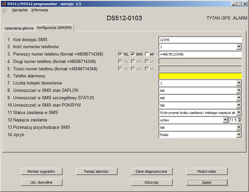Toggle SMS checkbox for third phone number
Screen dimensions: 249x192
(x=133, y=69)
